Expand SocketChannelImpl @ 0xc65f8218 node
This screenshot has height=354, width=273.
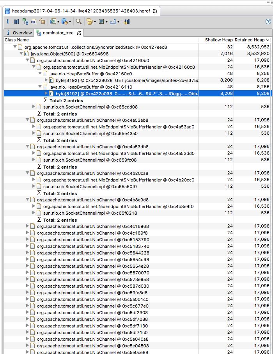(34, 212)
